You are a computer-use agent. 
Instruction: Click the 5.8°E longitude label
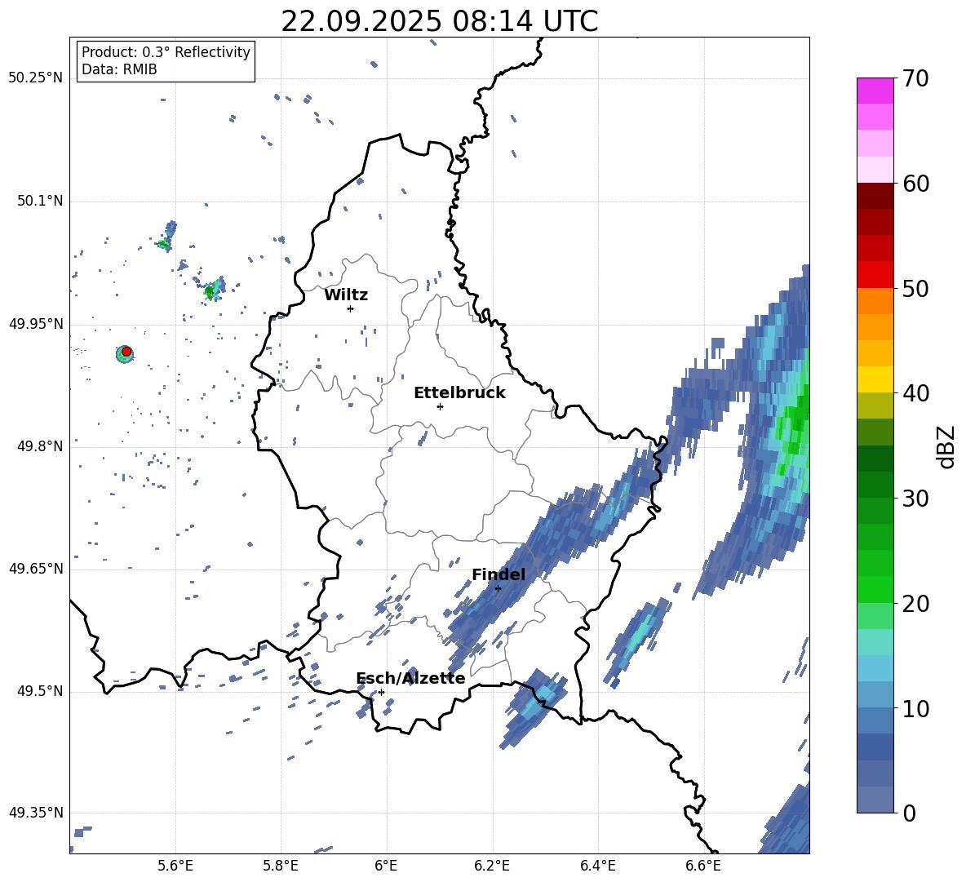click(281, 866)
